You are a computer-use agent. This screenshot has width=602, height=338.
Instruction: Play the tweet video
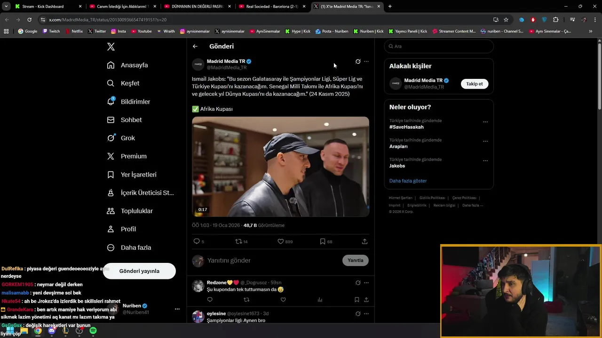tap(280, 167)
